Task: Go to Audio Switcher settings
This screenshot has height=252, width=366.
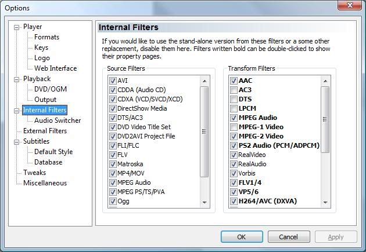Action: point(58,120)
